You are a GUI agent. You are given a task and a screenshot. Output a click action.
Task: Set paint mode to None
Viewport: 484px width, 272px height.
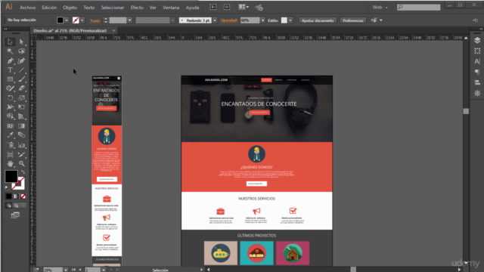tap(23, 196)
